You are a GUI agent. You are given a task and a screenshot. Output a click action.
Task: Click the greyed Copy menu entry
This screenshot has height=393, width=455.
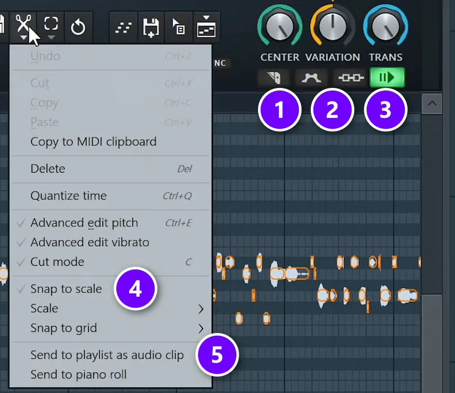[111, 103]
